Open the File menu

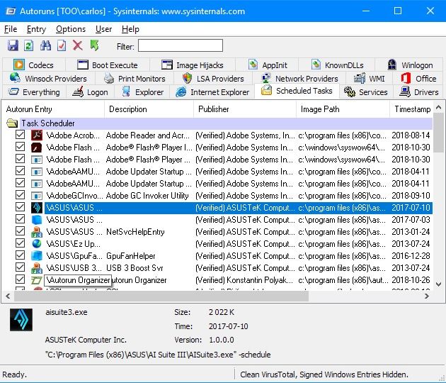(11, 29)
